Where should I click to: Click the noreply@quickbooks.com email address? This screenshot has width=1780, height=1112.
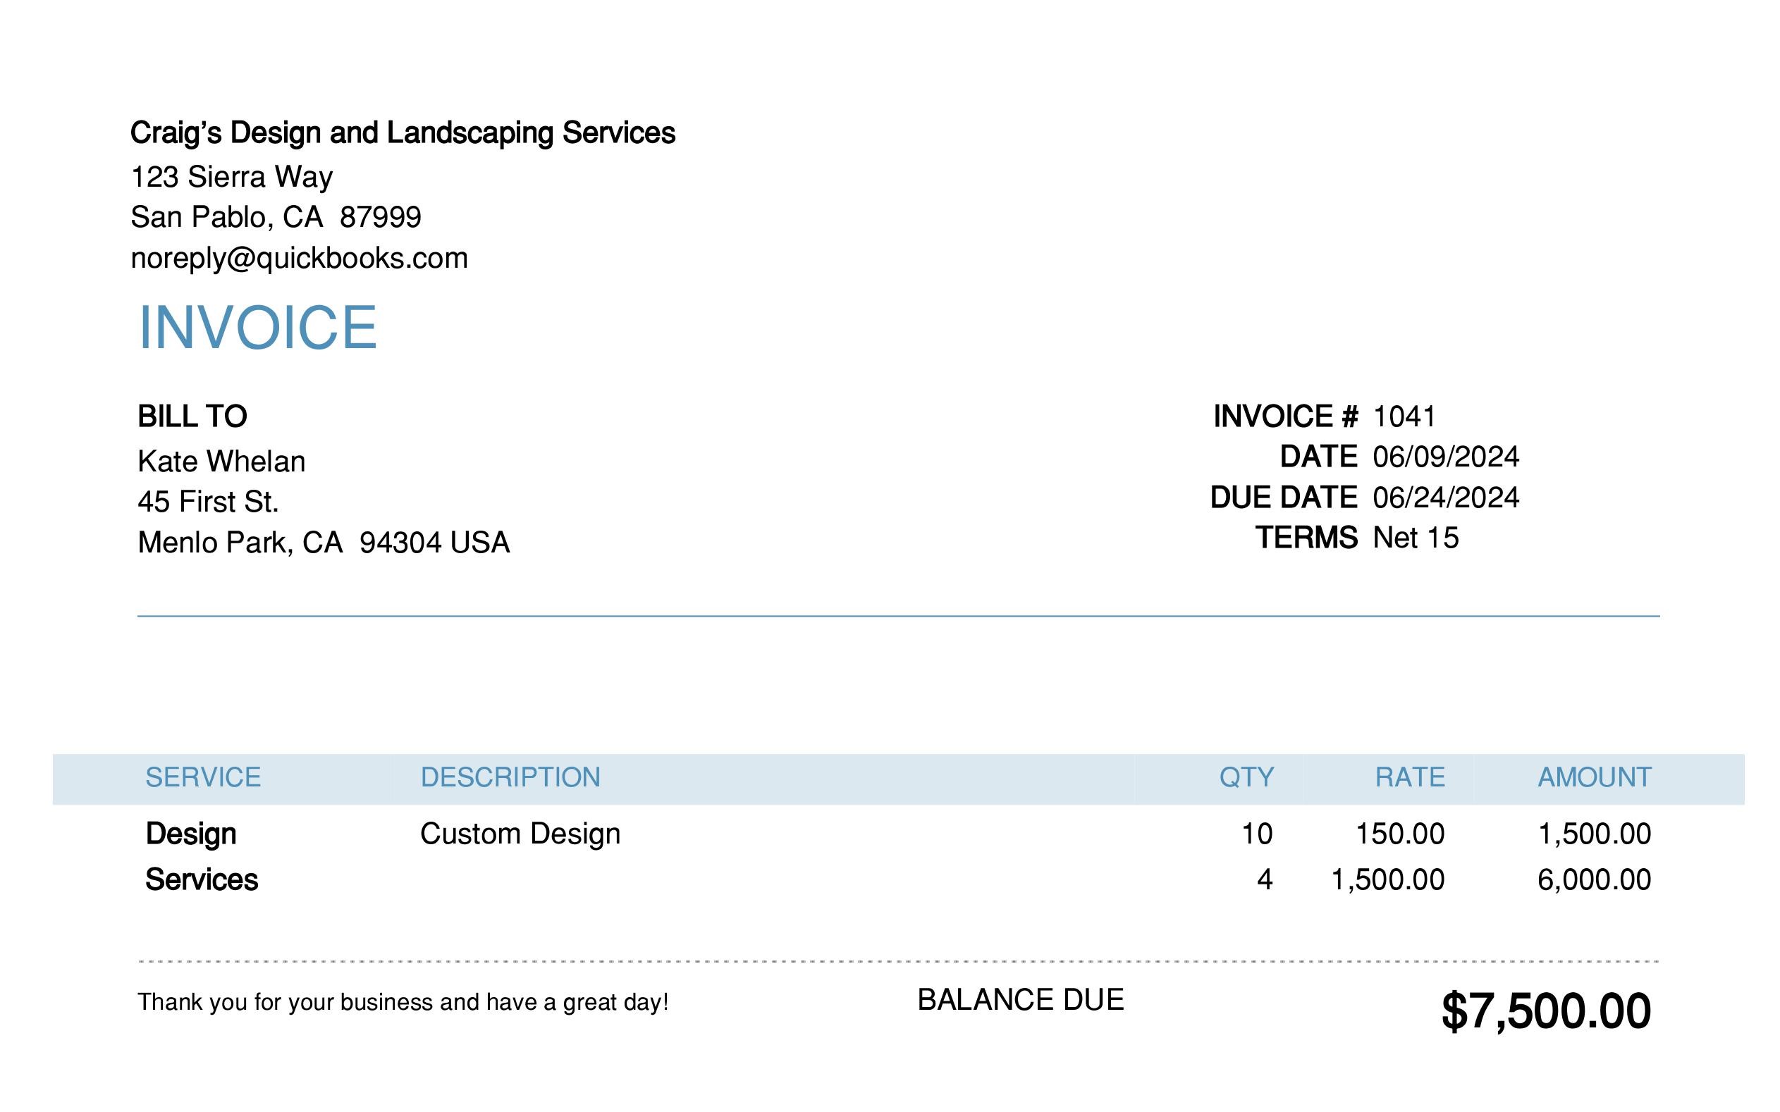tap(300, 259)
